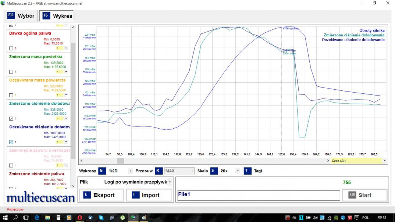Open Calculator from taskbar
The height and width of the screenshot is (222, 395).
[58, 218]
